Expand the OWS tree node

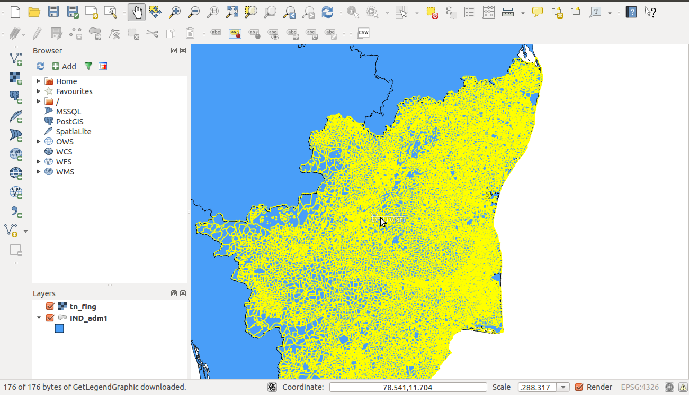point(39,142)
